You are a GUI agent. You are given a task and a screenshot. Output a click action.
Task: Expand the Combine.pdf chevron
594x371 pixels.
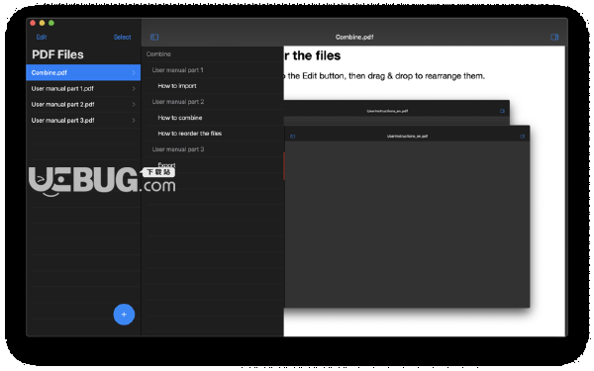click(134, 72)
